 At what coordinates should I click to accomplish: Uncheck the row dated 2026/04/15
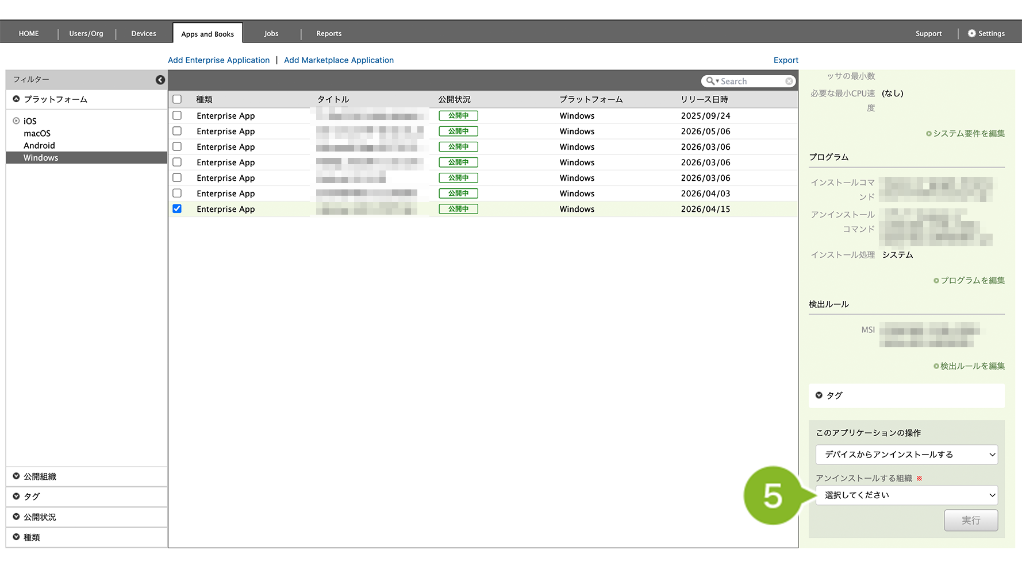point(177,208)
